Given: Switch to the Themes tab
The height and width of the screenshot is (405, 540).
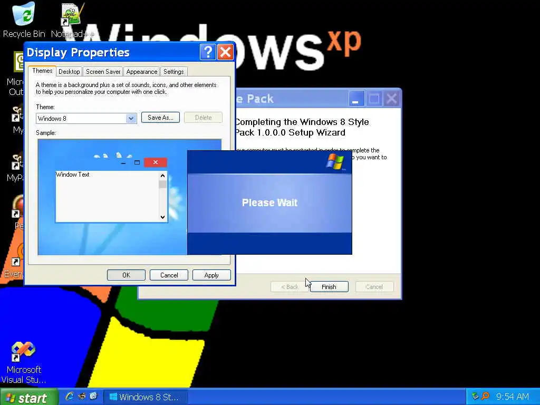Looking at the screenshot, I should (42, 71).
